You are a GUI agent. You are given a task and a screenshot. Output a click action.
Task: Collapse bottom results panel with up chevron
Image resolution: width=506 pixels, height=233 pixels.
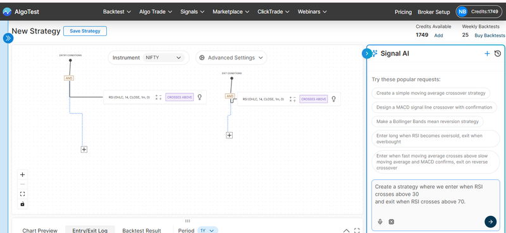346,230
